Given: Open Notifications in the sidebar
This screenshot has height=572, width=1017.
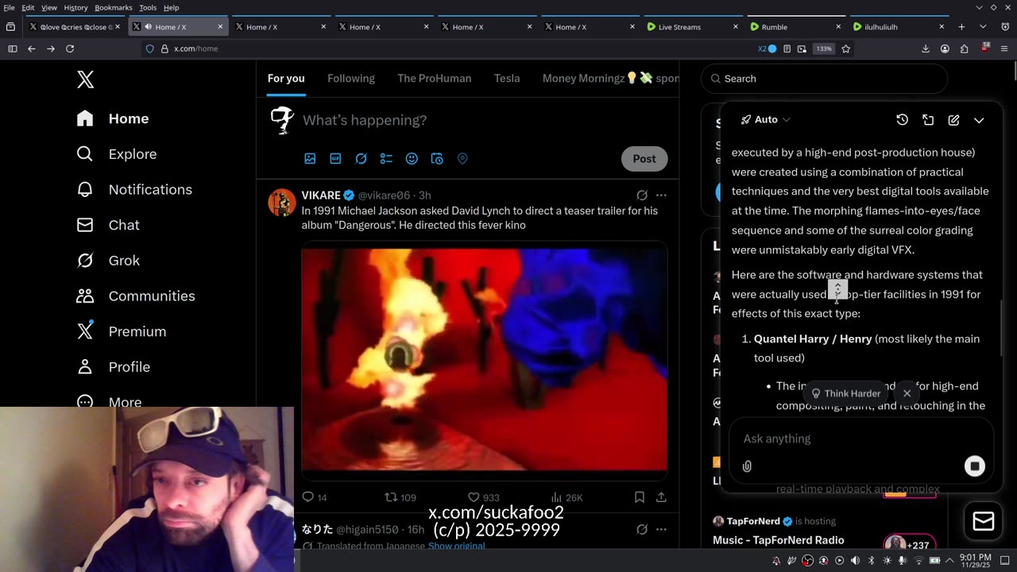Looking at the screenshot, I should (134, 189).
